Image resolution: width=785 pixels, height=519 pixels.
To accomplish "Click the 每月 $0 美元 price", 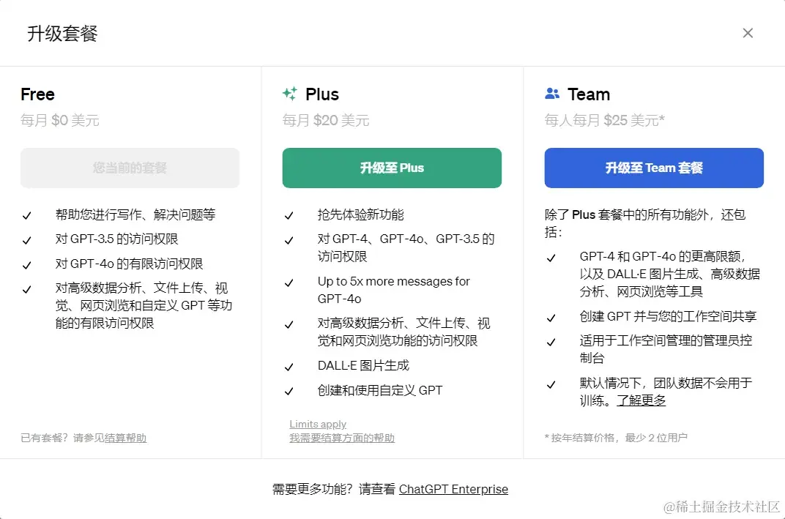I will [x=59, y=120].
